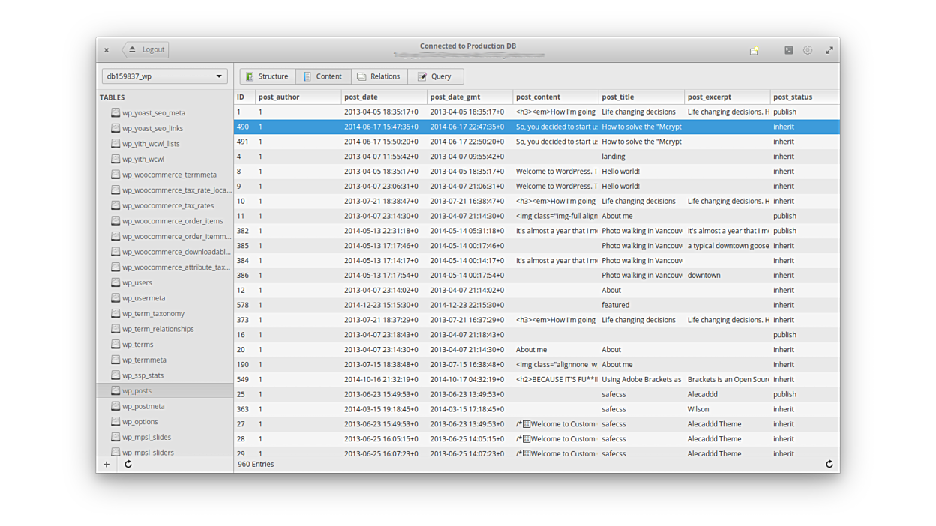Viewport: 936px width, 526px height.
Task: Switch to the Relations tab
Action: 379,76
